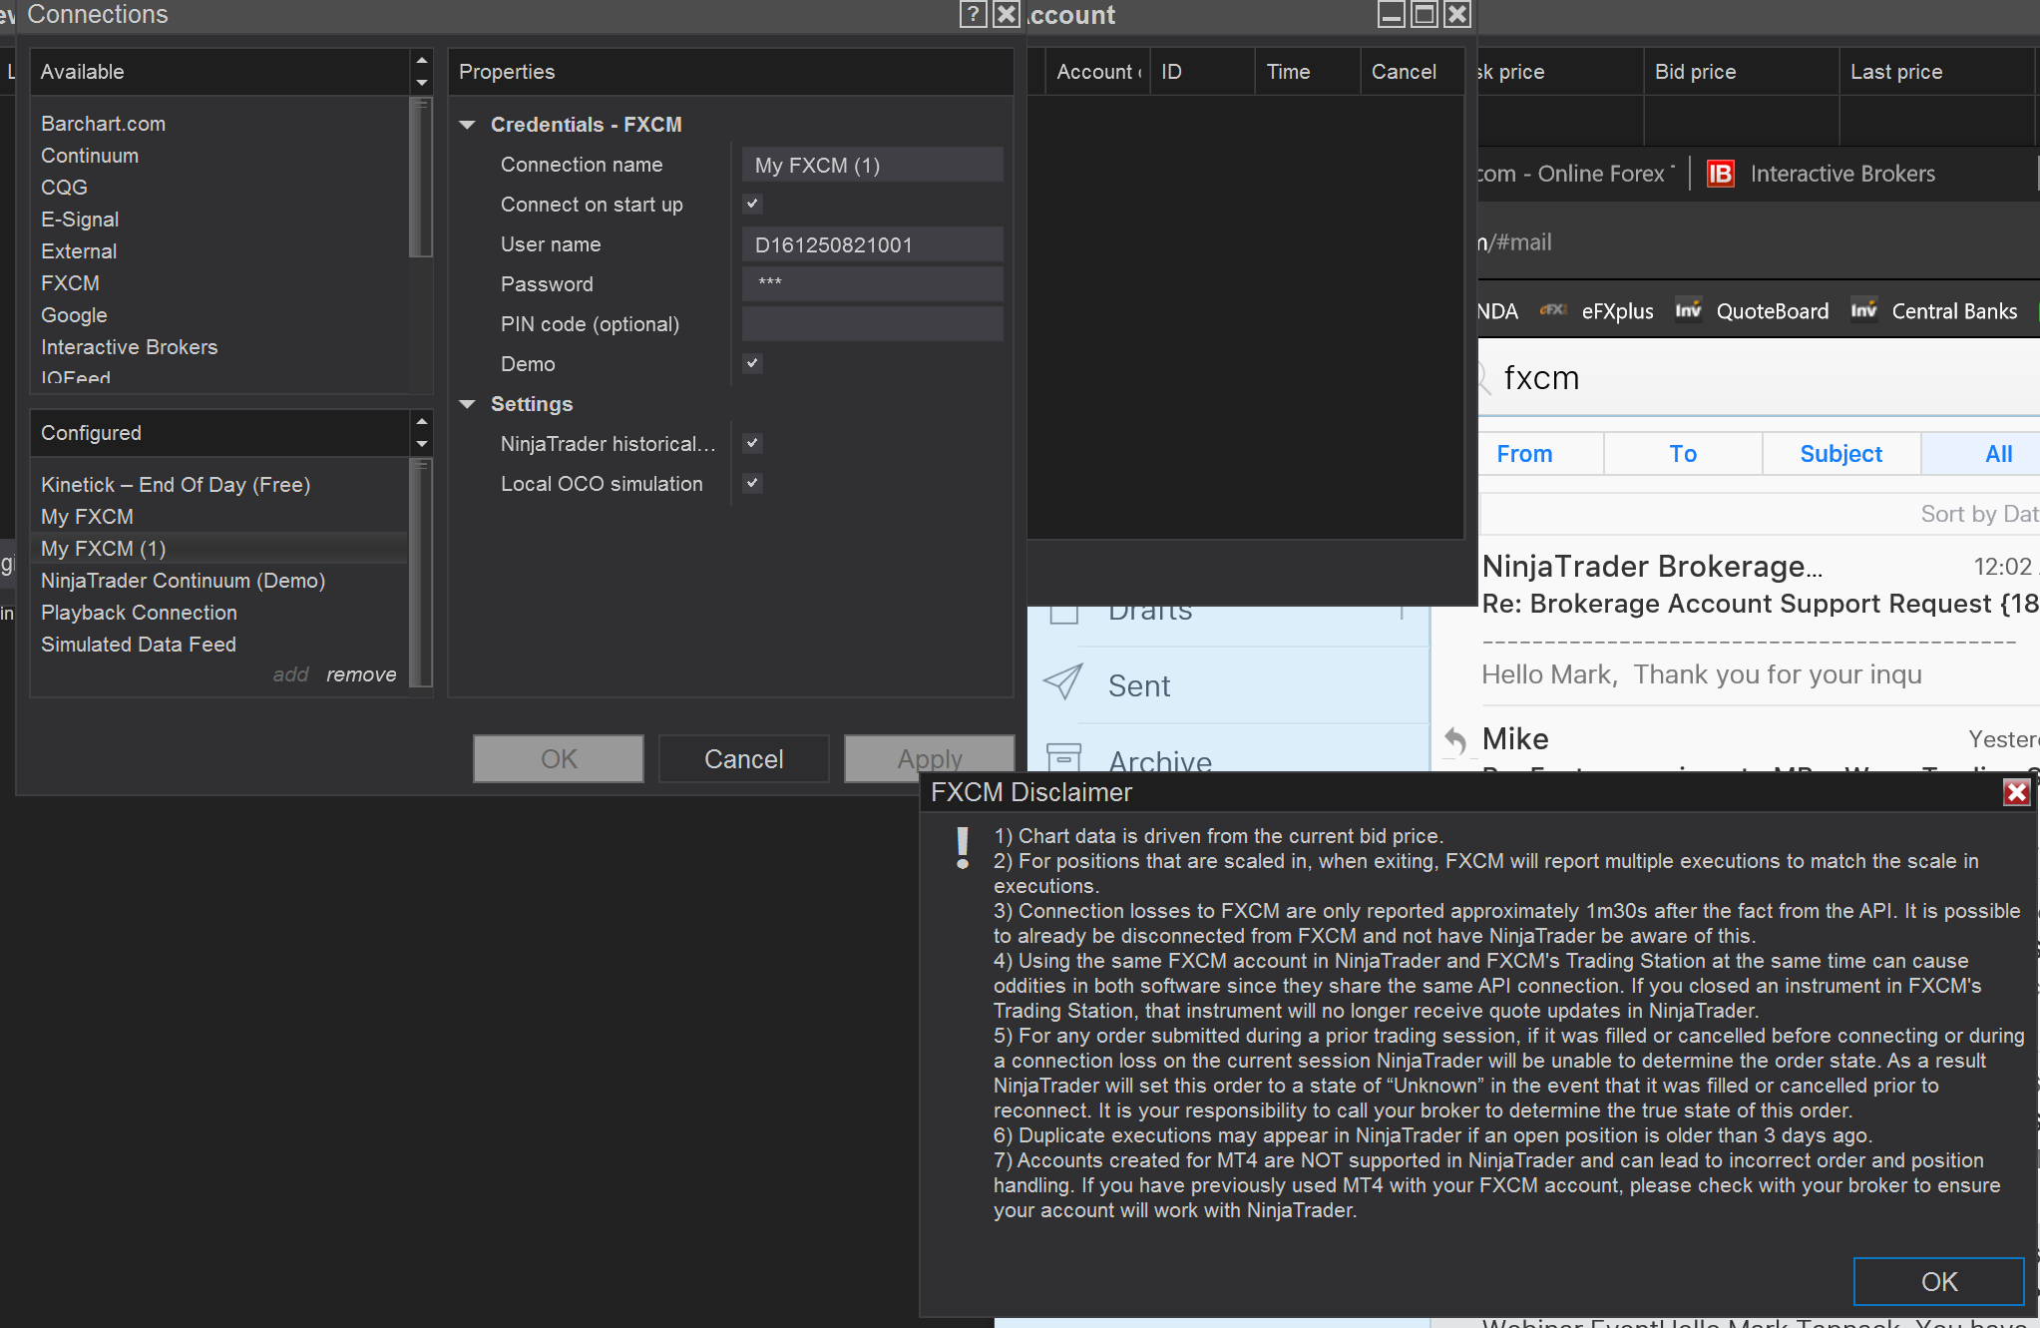
Task: Click the Connection name input field
Action: pyautogui.click(x=873, y=165)
